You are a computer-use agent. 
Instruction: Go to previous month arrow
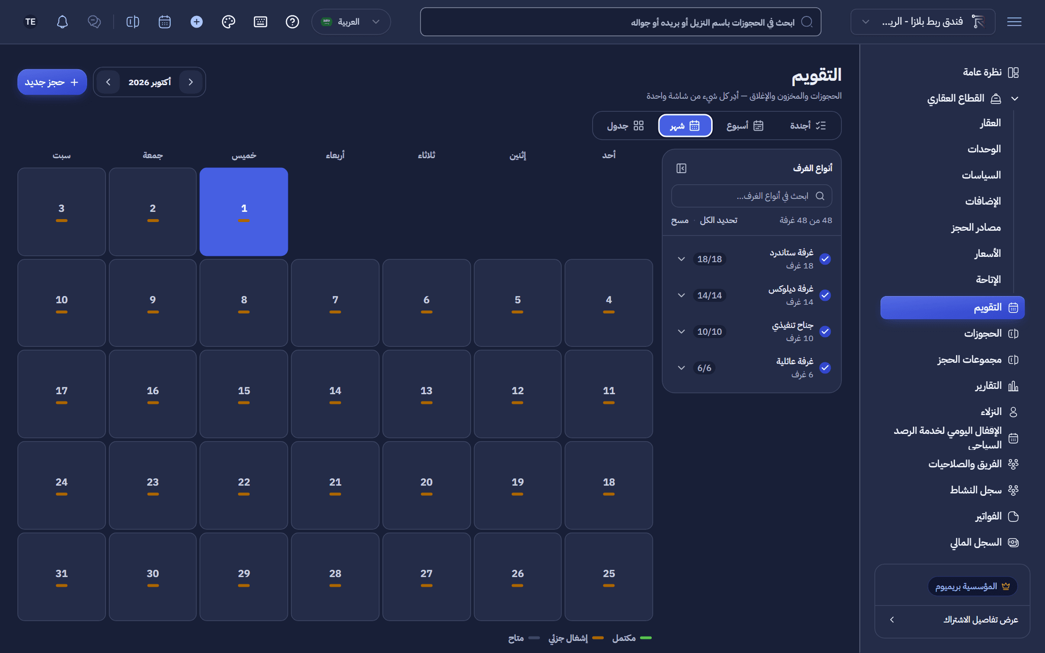pos(191,82)
